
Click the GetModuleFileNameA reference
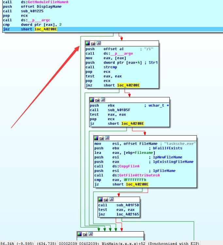(48, 2)
